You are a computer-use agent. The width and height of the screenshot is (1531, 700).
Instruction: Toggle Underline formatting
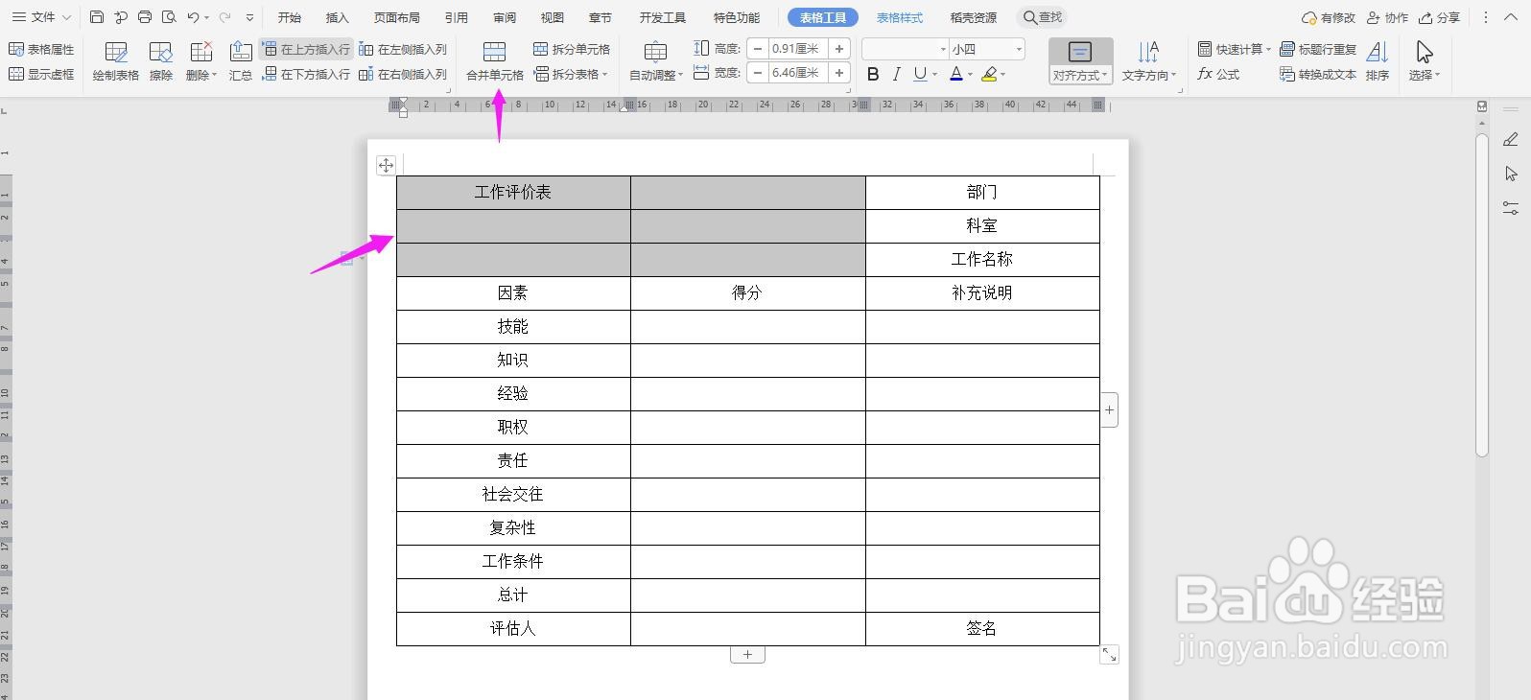coord(920,74)
